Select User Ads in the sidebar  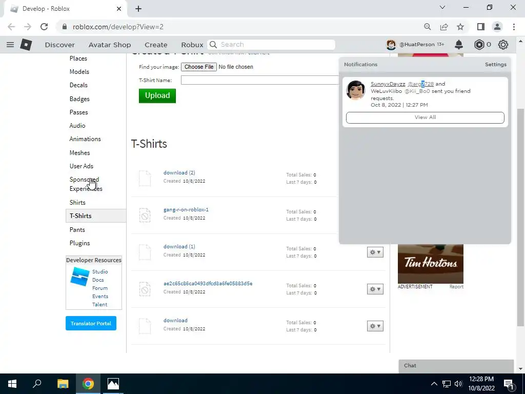point(82,166)
